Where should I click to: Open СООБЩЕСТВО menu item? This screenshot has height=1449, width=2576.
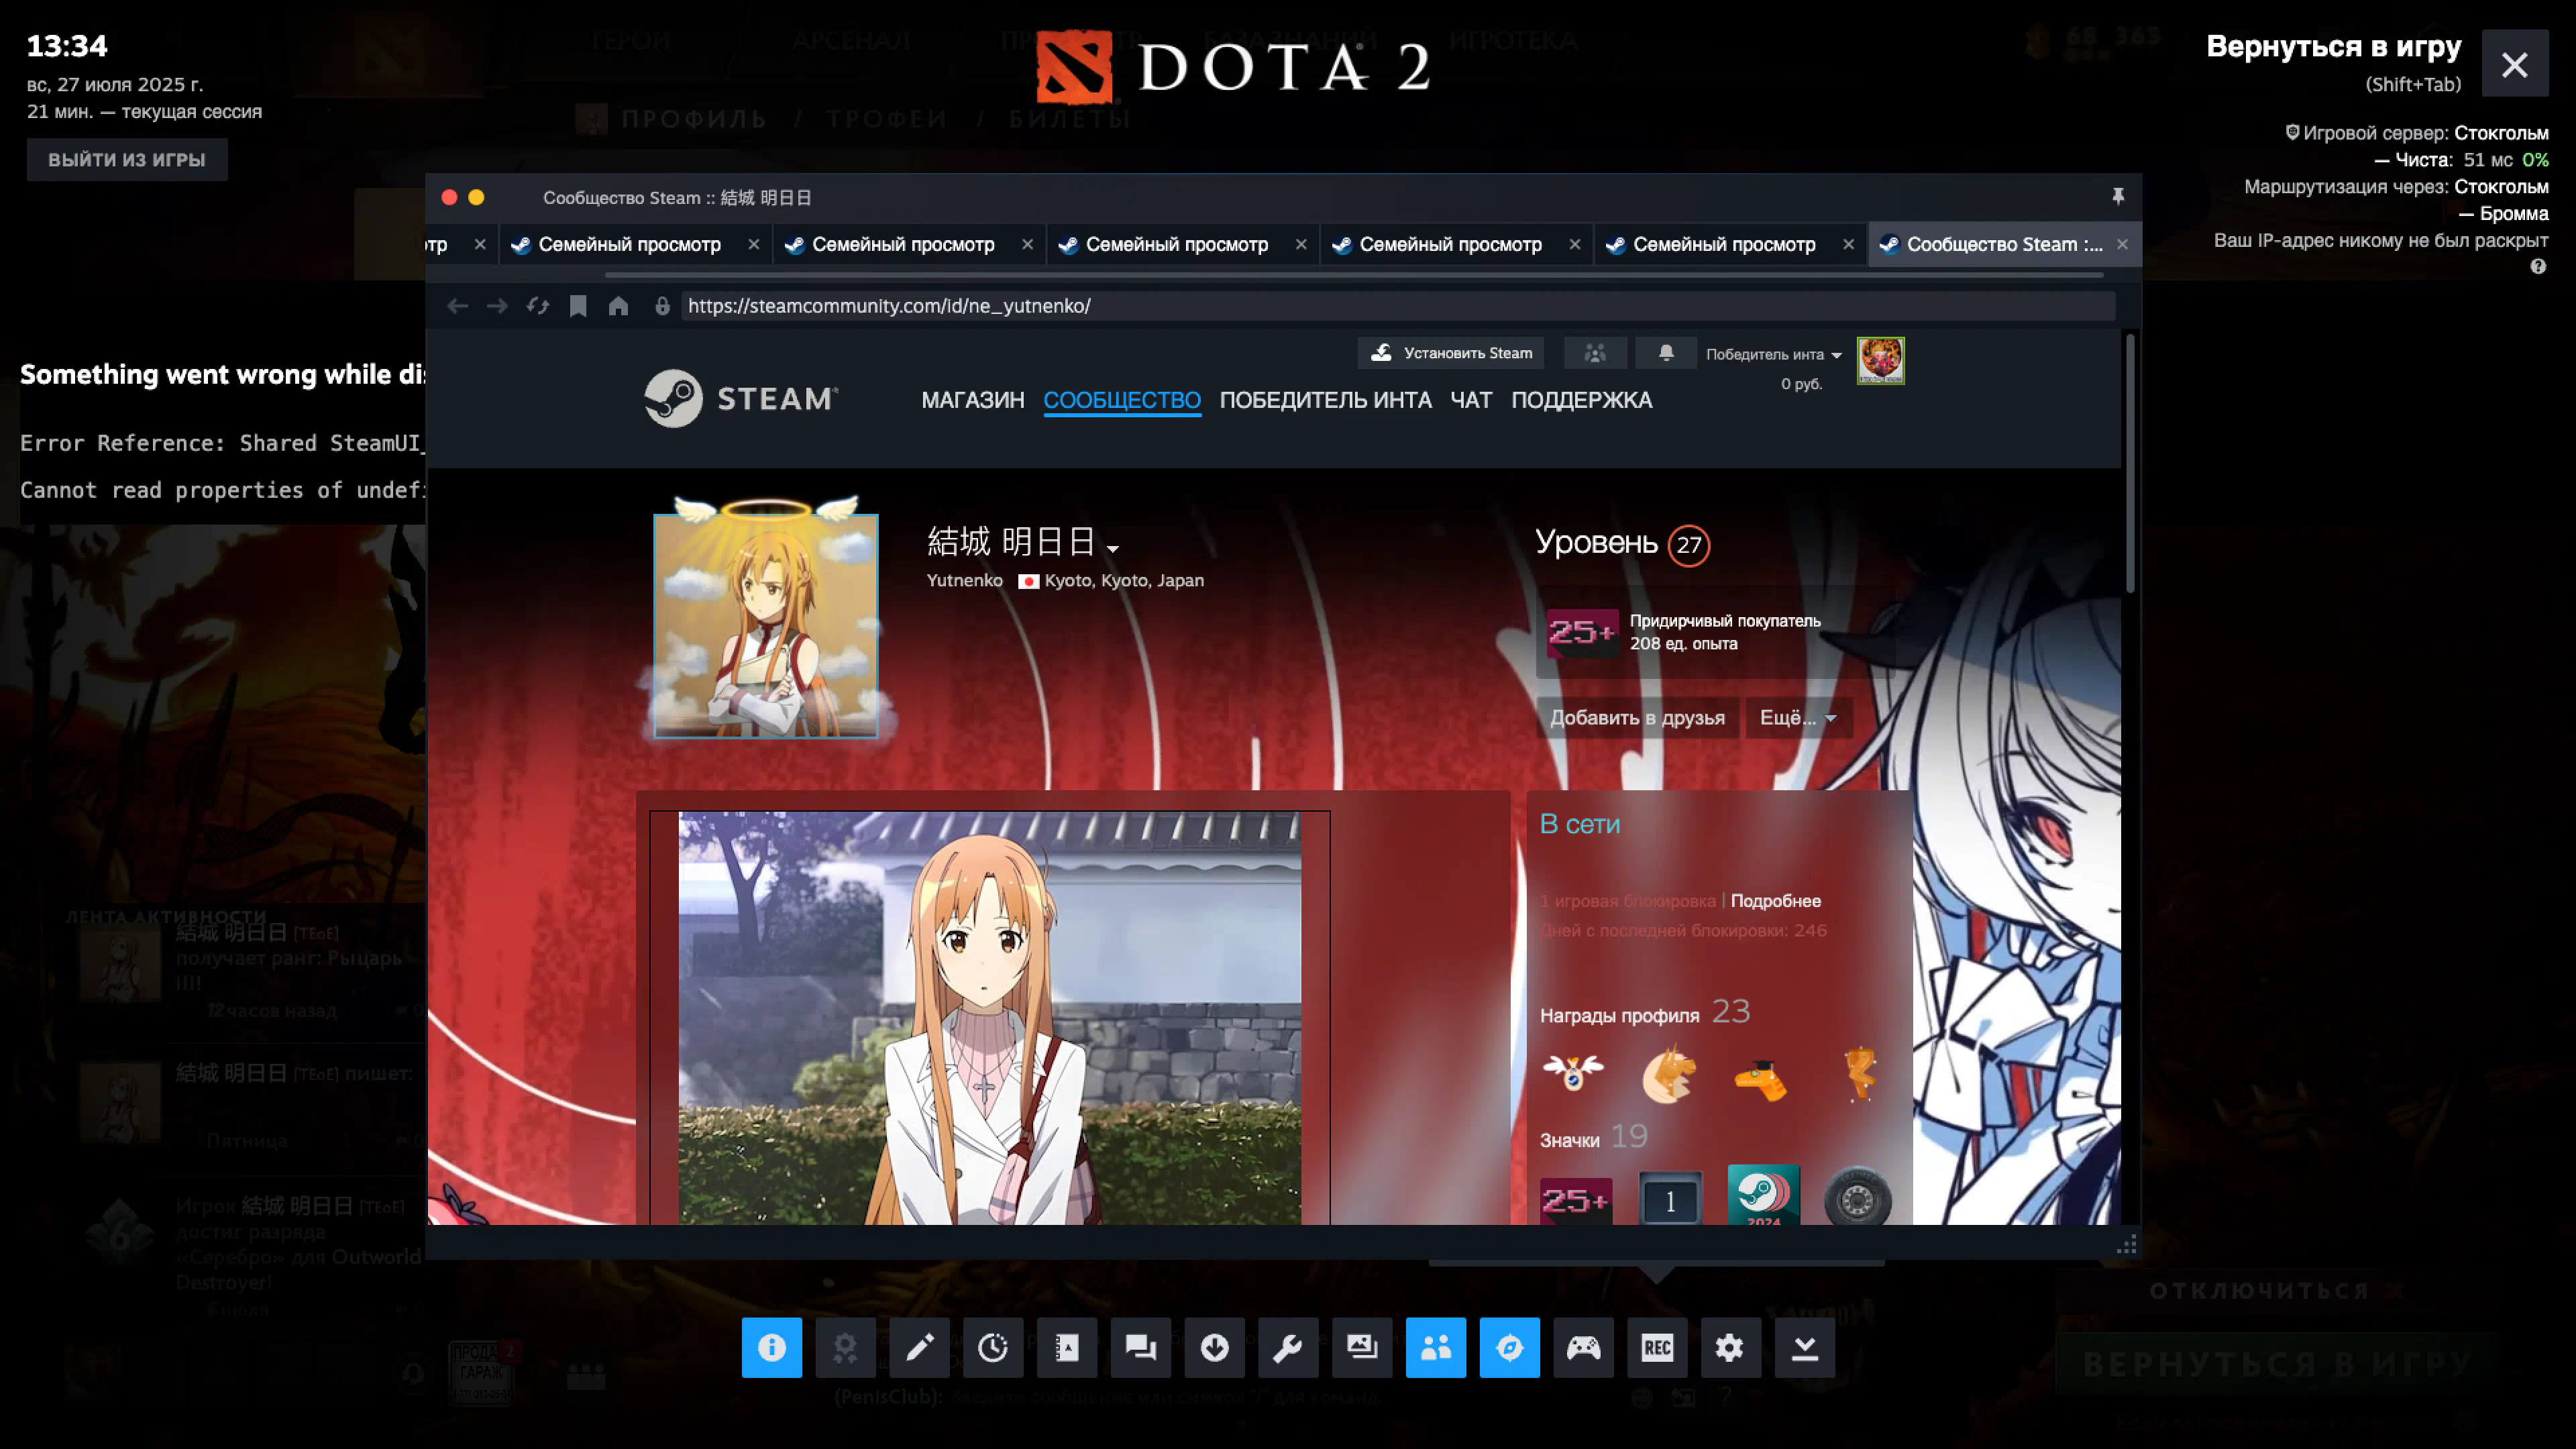pos(1122,400)
